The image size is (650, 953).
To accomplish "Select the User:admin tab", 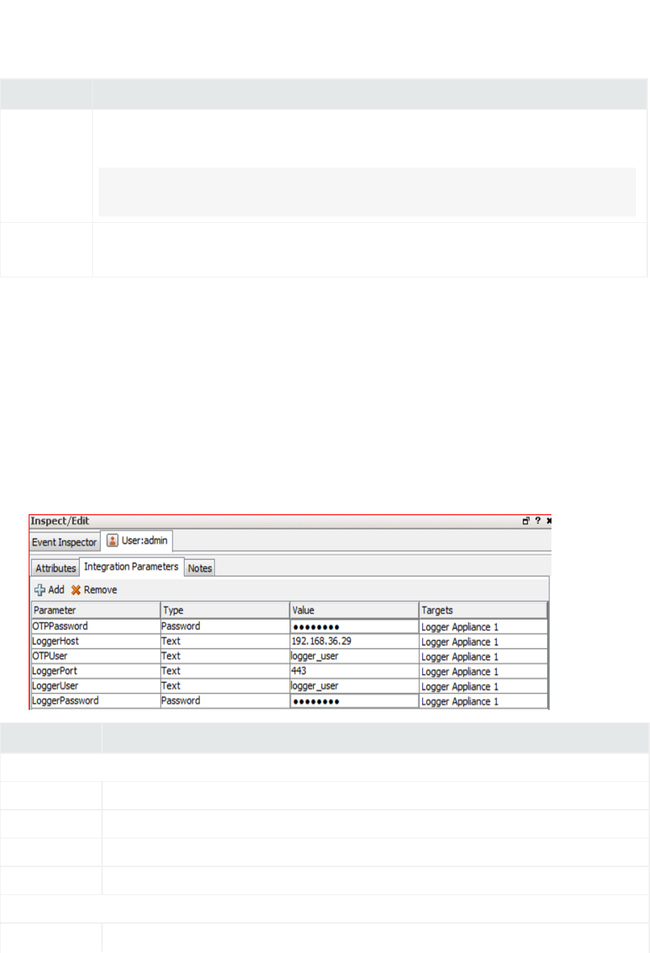I will coord(137,541).
